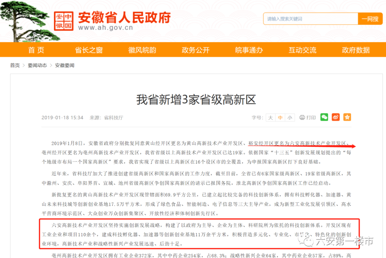Focus the 请输入搜索关键词 search field
Viewport: 386px width, 258px height.
(311, 19)
